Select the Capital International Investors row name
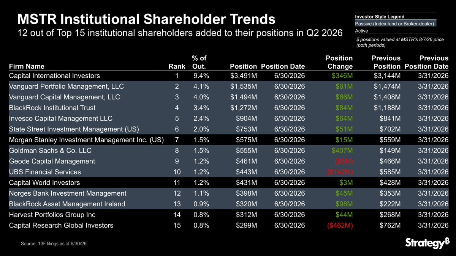 pyautogui.click(x=54, y=75)
